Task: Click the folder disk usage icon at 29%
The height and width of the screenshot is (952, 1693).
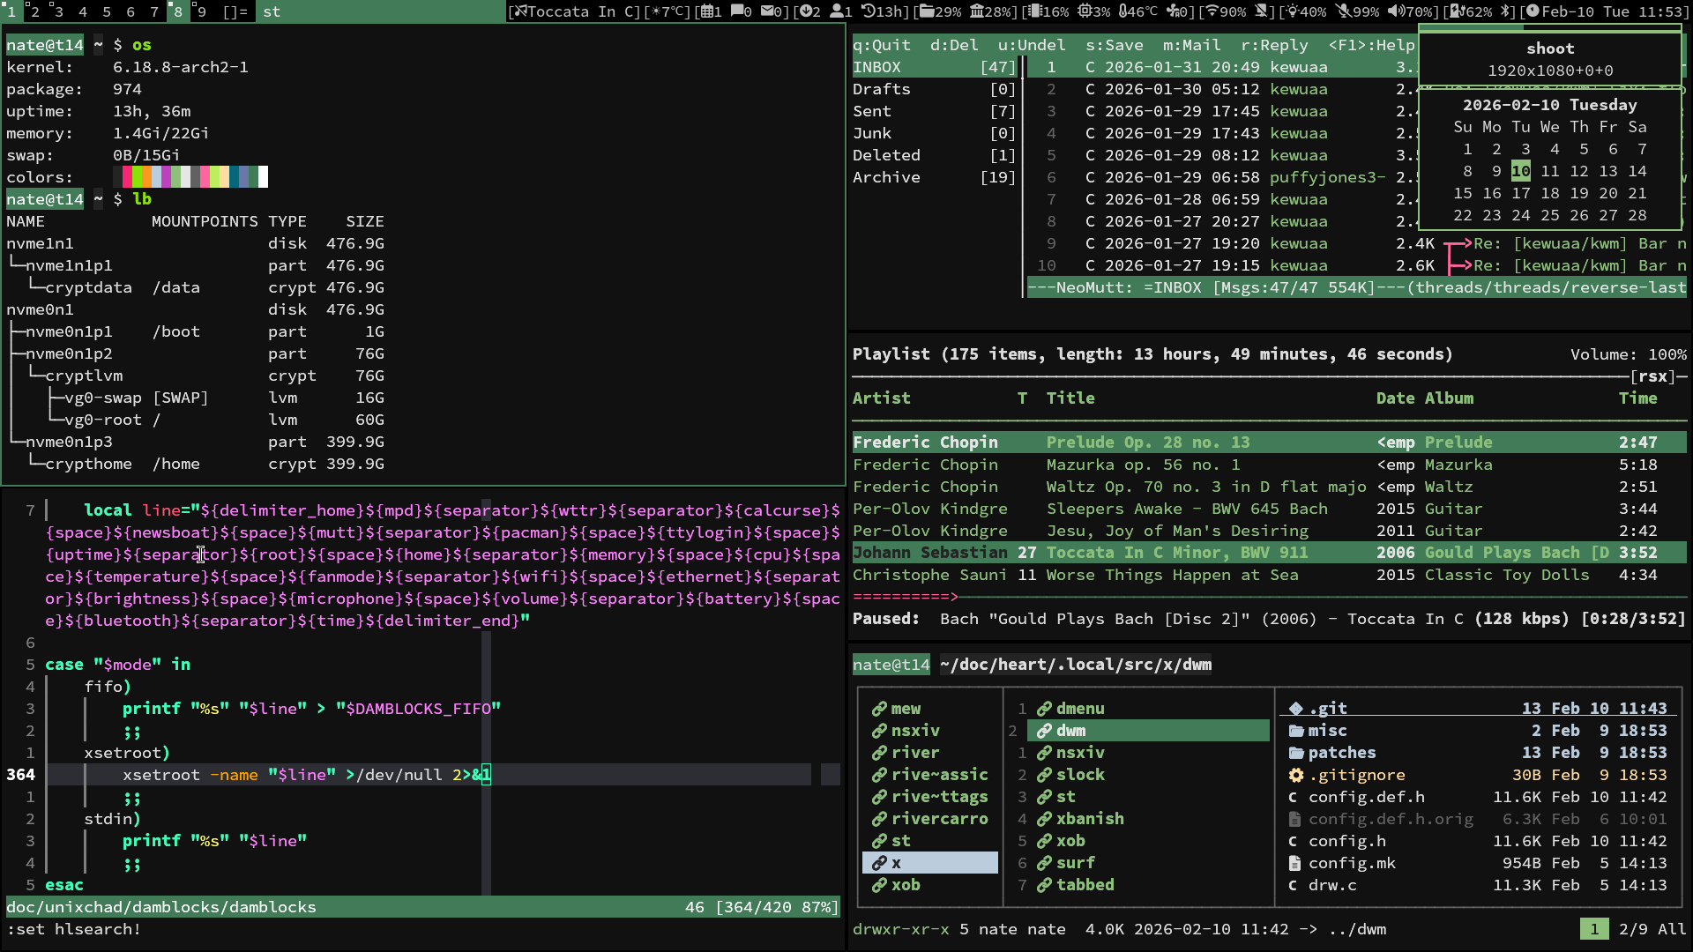Action: point(925,11)
